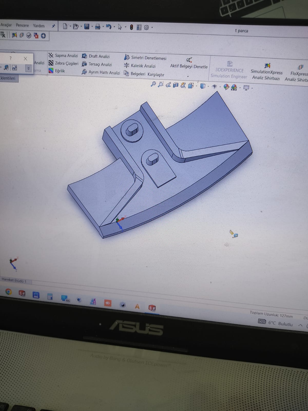Click the Undo arrow icon
This screenshot has height=411, width=308.
(109, 27)
